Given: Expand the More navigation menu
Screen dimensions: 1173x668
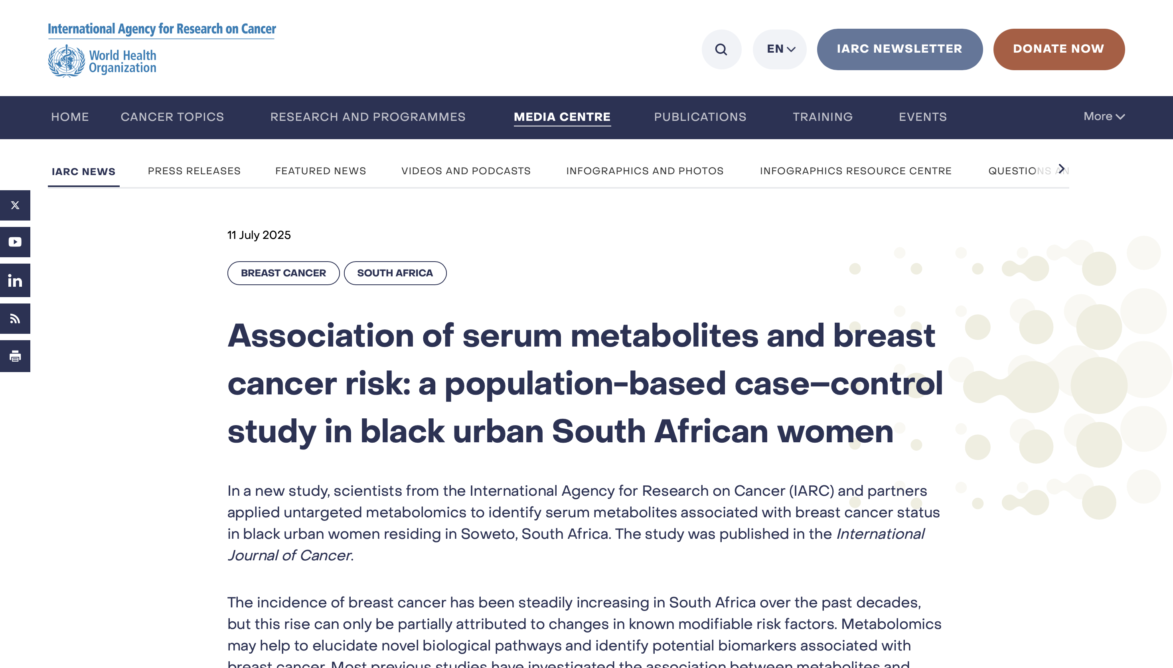Looking at the screenshot, I should coord(1103,116).
